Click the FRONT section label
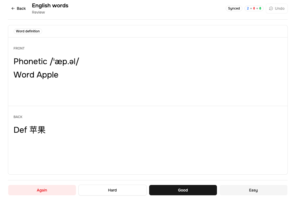This screenshot has height=201, width=297. (x=19, y=48)
